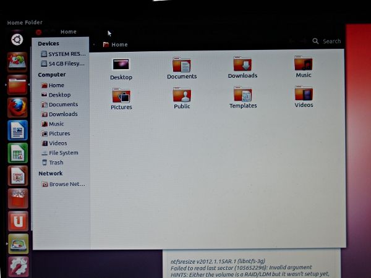Open Trash in sidebar
The width and height of the screenshot is (371, 278).
coord(53,162)
